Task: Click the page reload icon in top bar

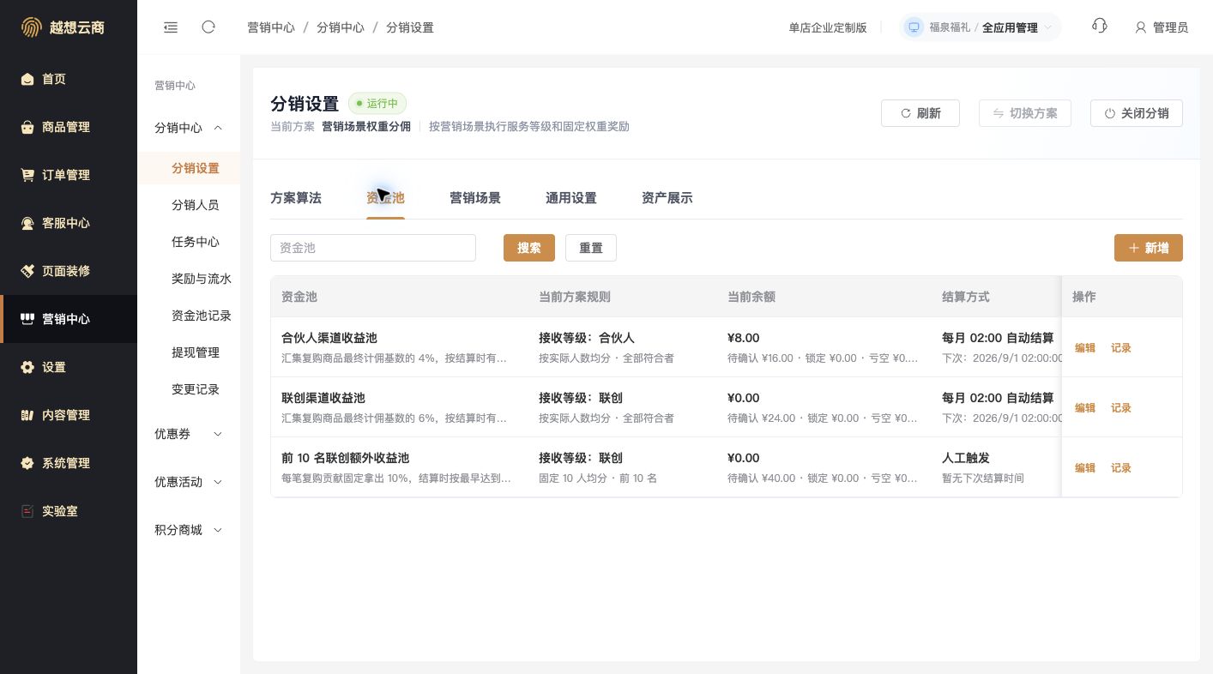Action: tap(208, 27)
